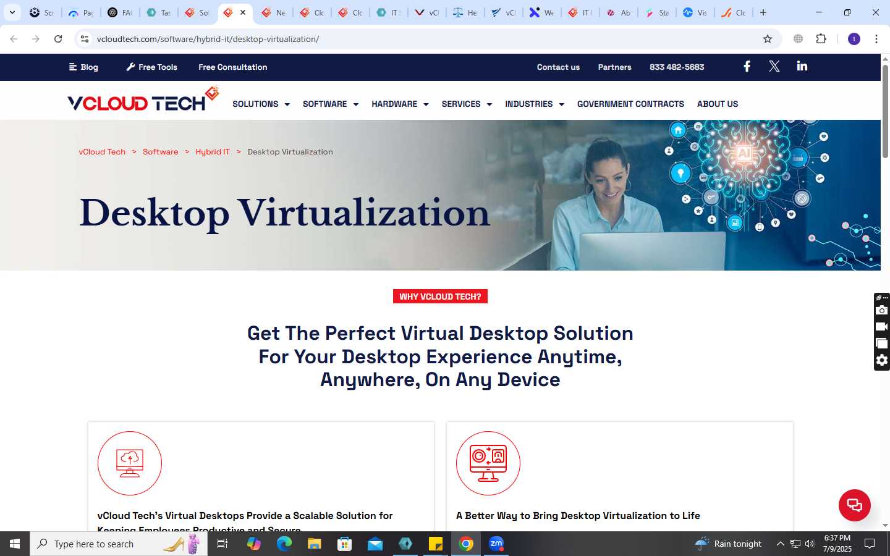
Task: Open the Windows Start menu
Action: coord(15,544)
